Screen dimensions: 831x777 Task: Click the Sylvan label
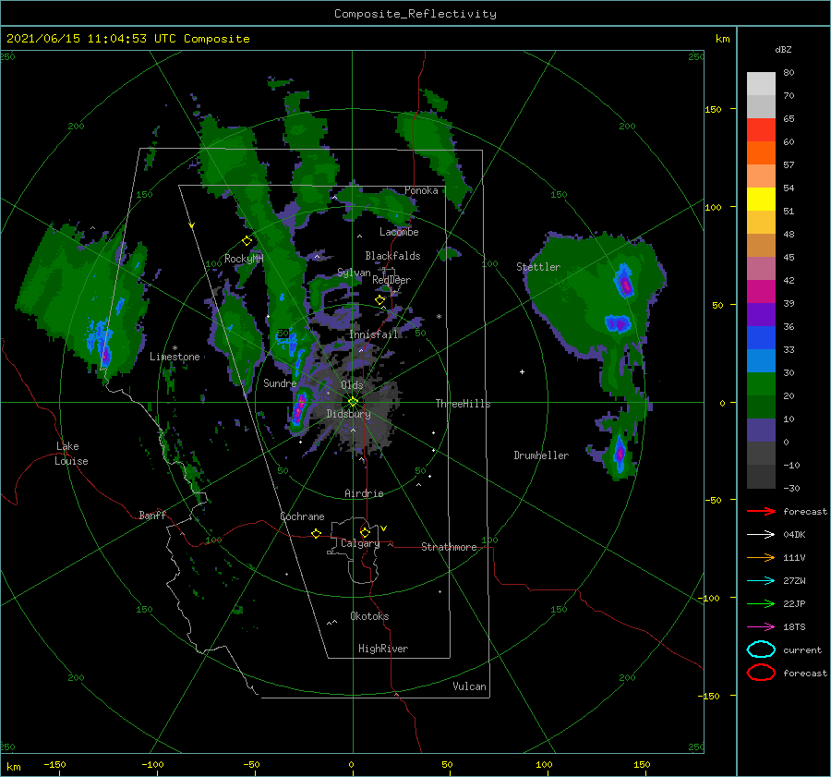pyautogui.click(x=354, y=273)
